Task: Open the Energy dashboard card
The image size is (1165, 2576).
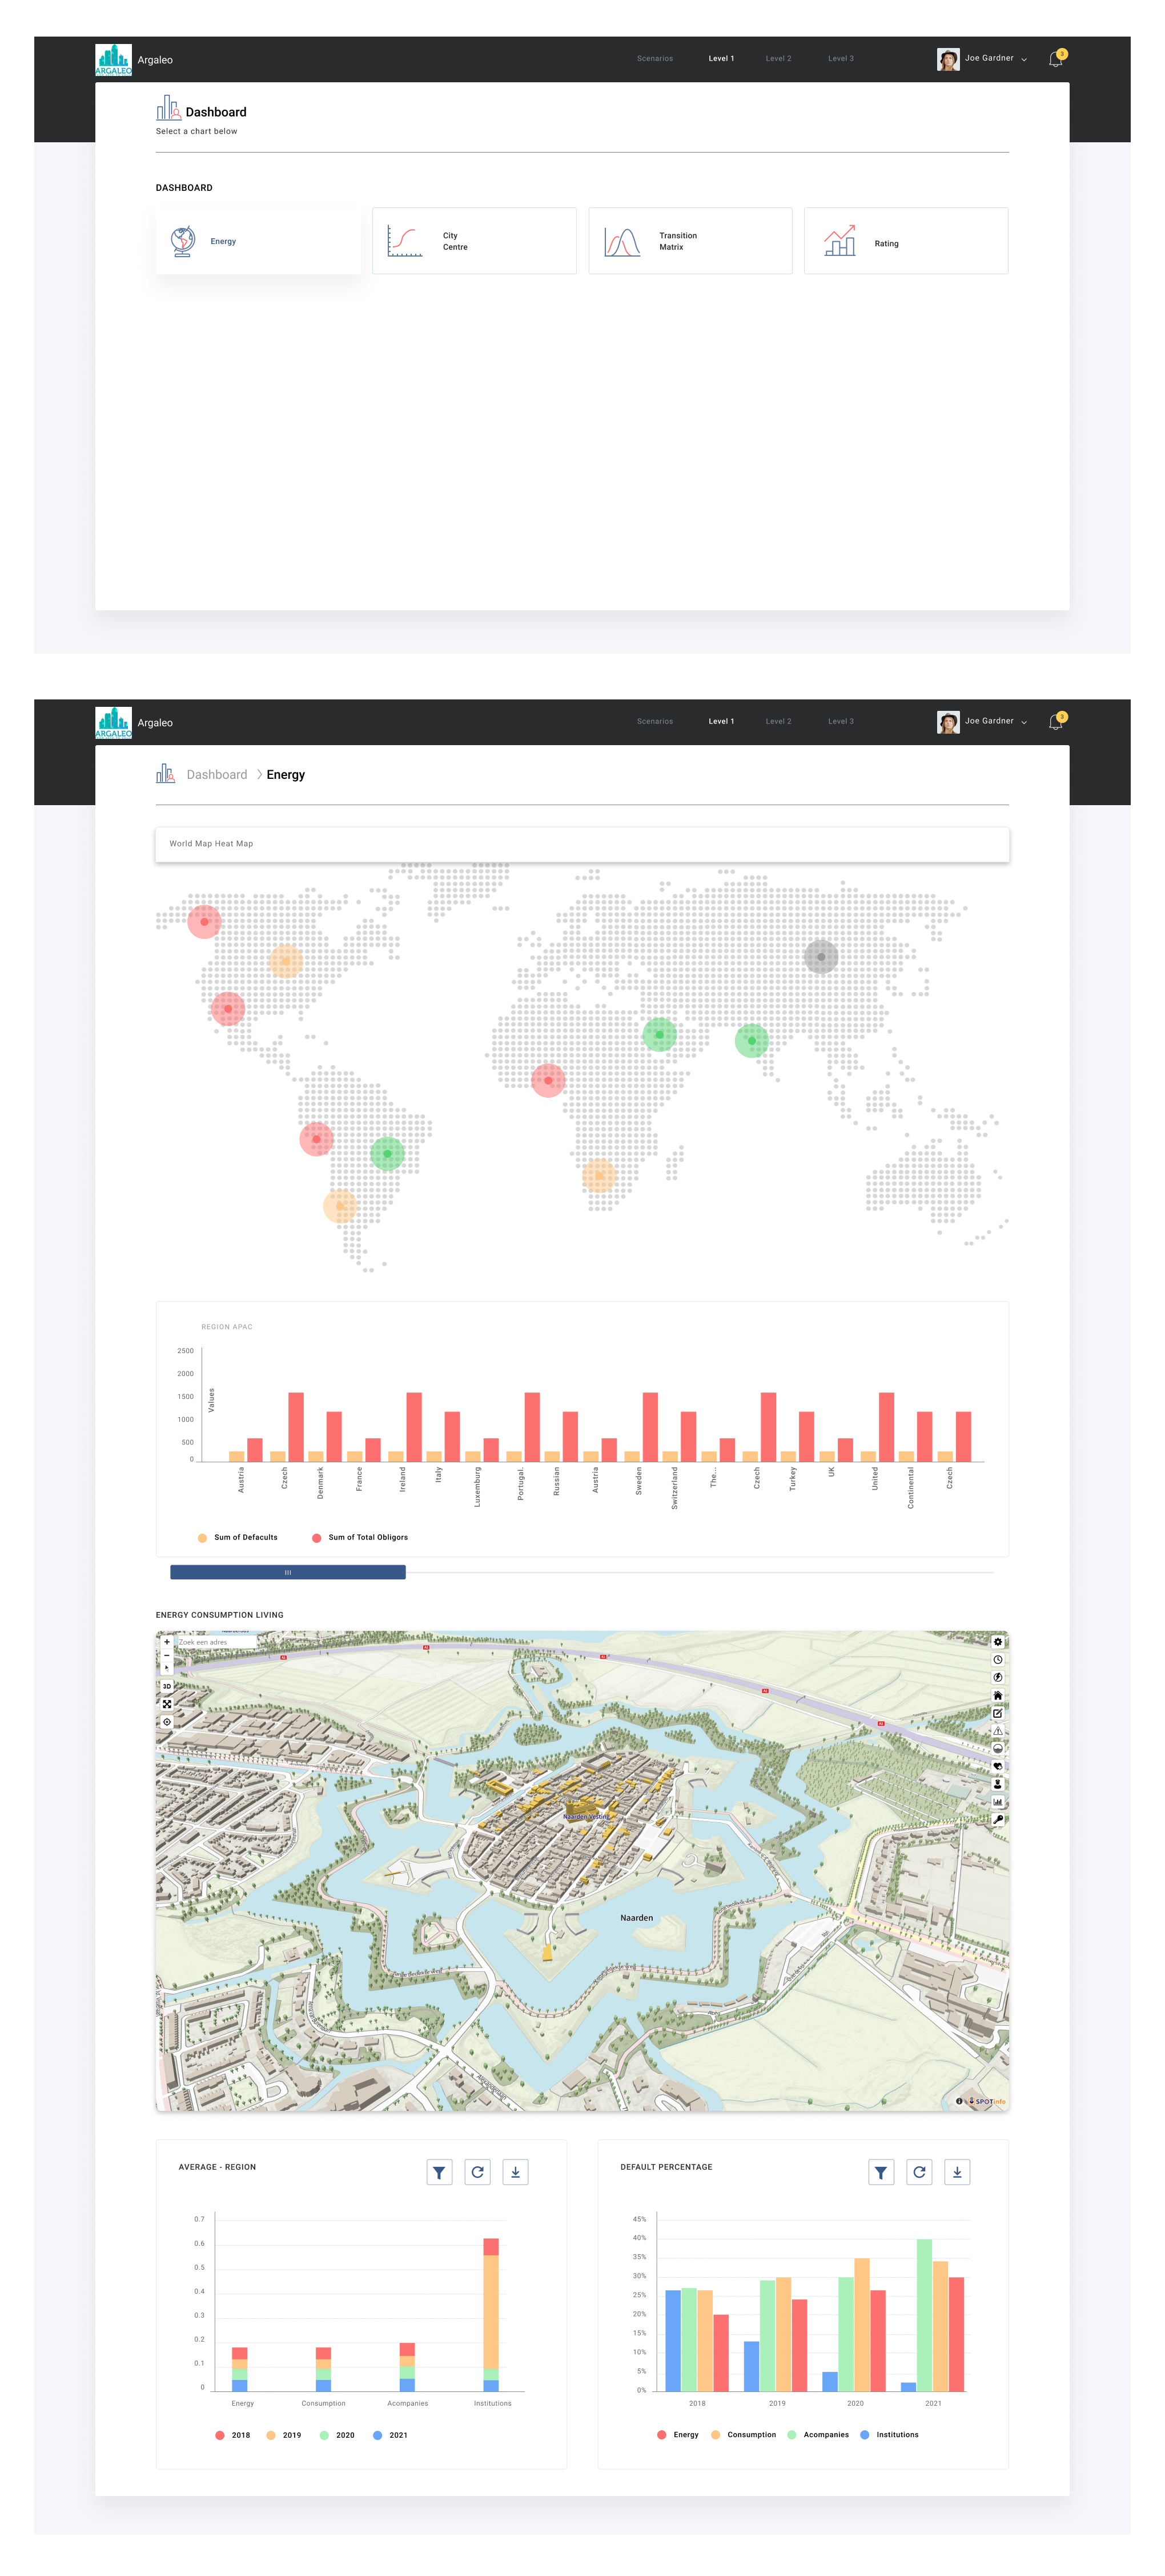Action: (258, 241)
